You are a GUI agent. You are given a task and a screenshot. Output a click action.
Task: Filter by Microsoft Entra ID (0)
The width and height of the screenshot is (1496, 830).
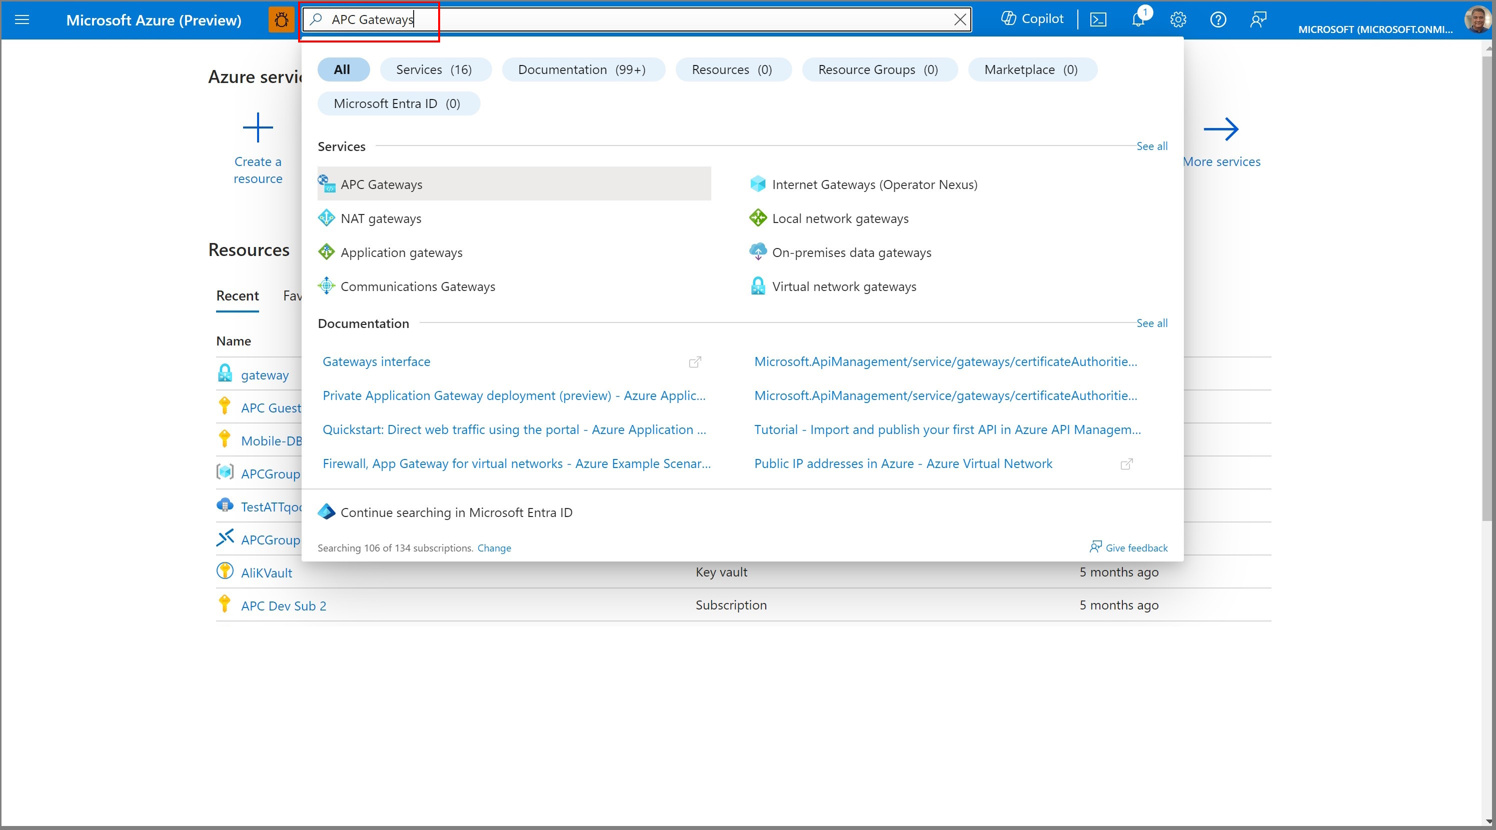point(399,104)
